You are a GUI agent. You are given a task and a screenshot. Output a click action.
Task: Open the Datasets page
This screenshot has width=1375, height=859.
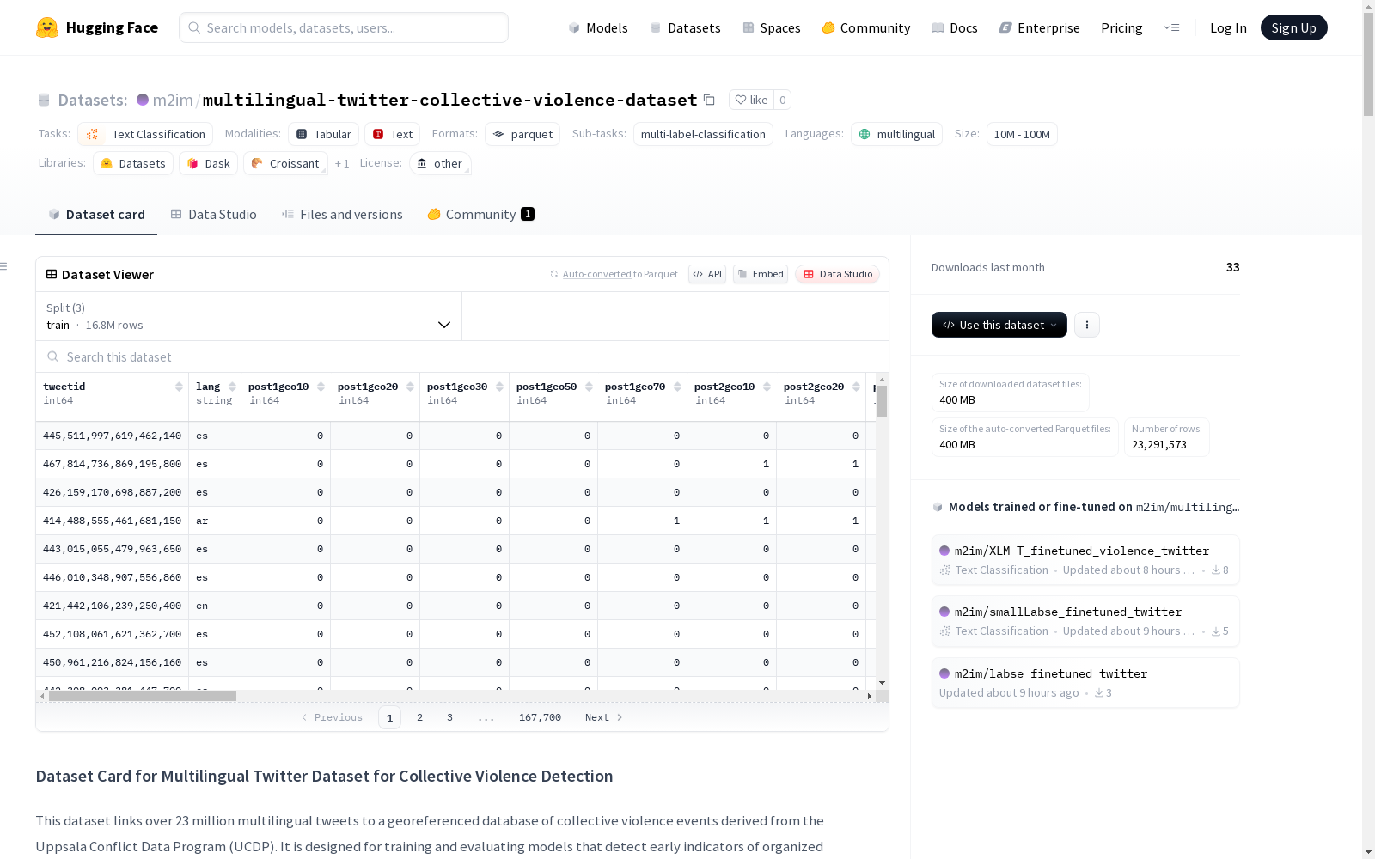click(x=685, y=27)
